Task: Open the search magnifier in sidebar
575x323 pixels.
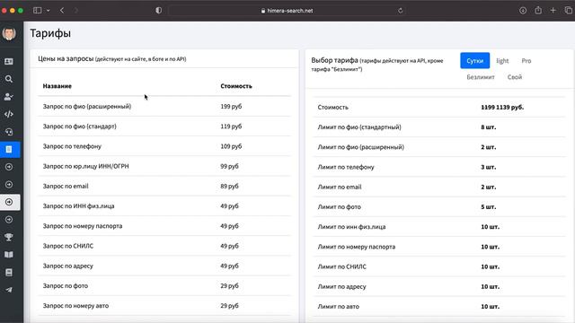Action: (9, 79)
